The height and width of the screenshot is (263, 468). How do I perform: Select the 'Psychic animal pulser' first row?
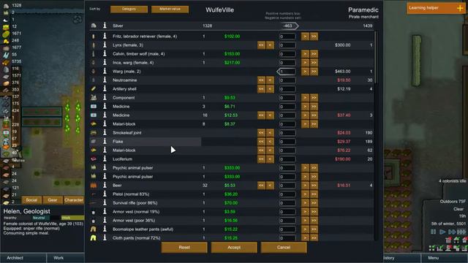pyautogui.click(x=231, y=168)
